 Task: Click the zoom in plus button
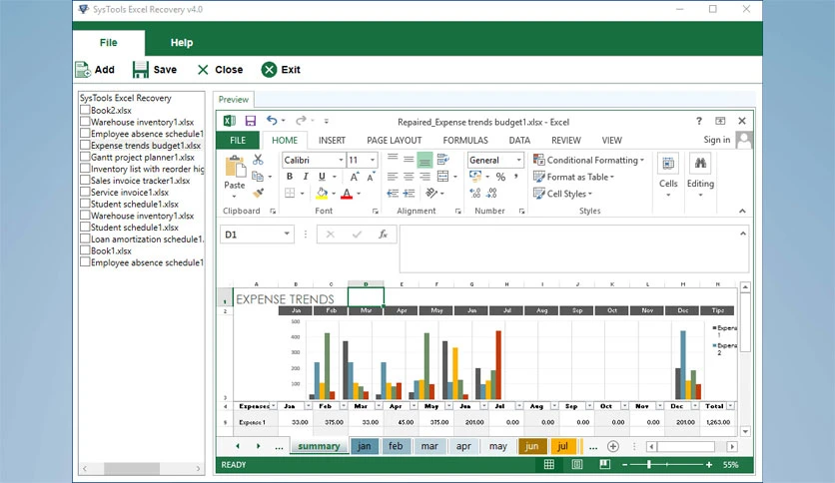709,464
